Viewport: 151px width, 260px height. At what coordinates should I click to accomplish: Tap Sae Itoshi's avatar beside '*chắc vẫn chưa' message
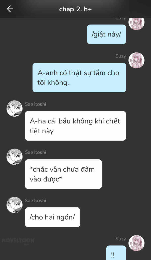14,157
